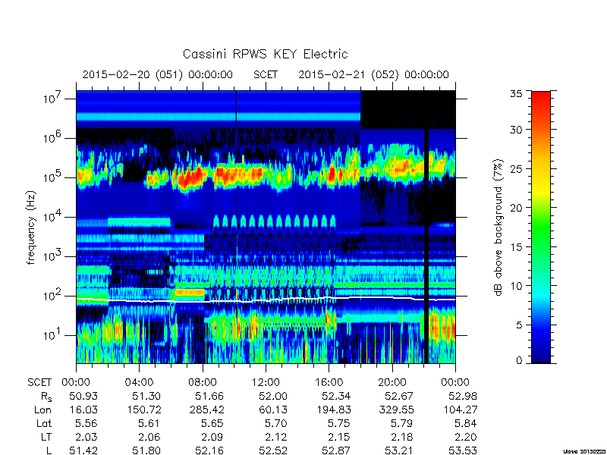Viewport: 607px width, 455px height.
Task: Click the color bar gradient scale
Action: coord(541,227)
